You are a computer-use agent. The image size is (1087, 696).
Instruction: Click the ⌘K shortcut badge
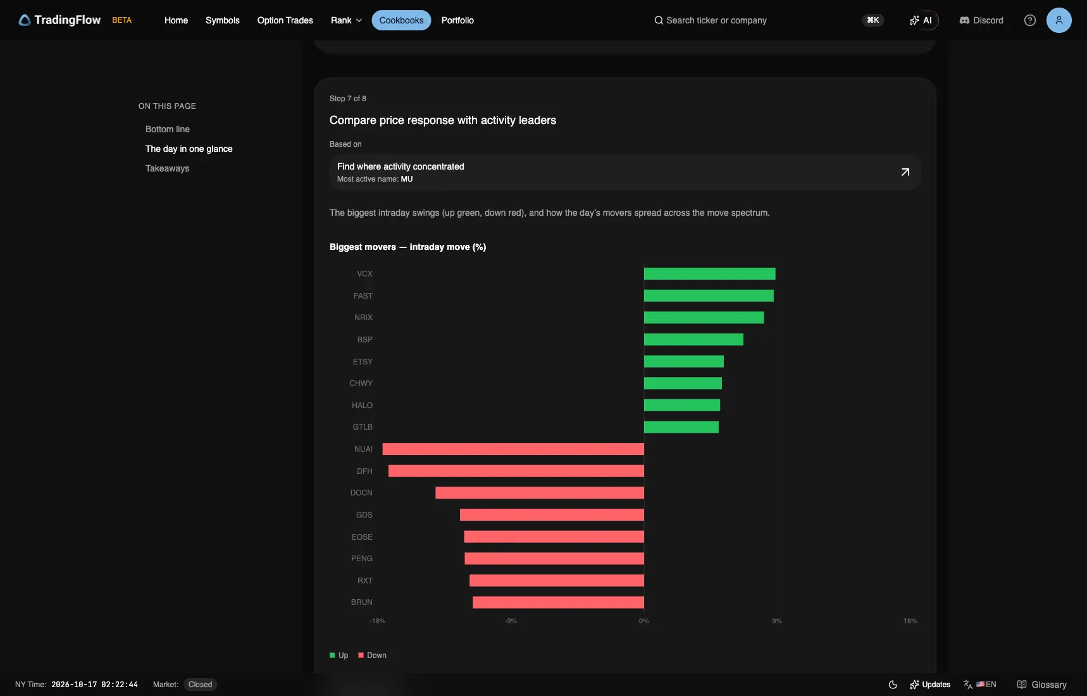(873, 20)
